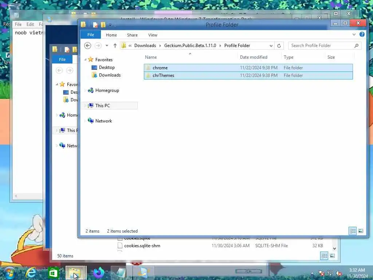Click the search magnifier icon

[356, 46]
